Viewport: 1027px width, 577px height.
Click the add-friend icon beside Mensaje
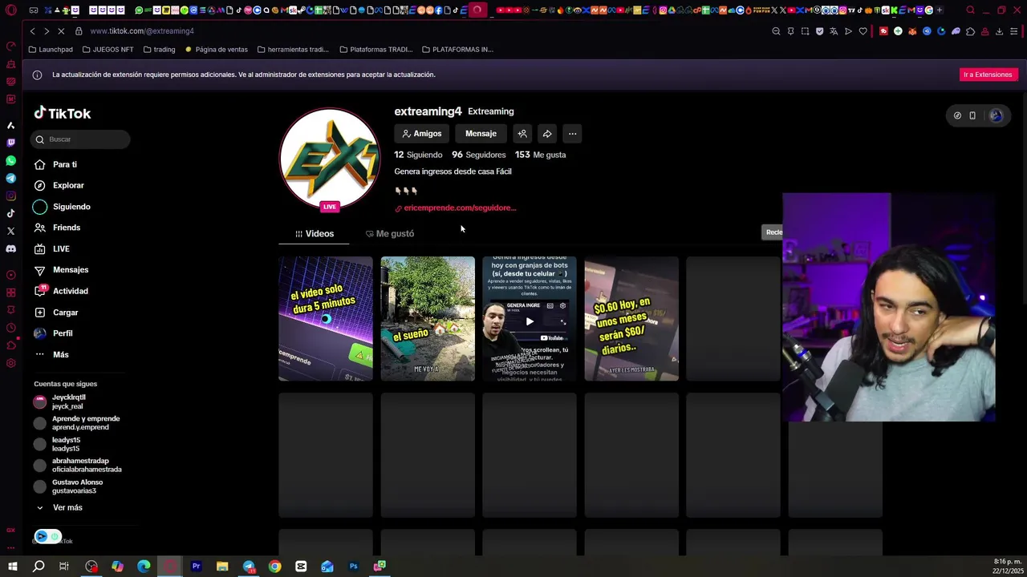coord(522,134)
